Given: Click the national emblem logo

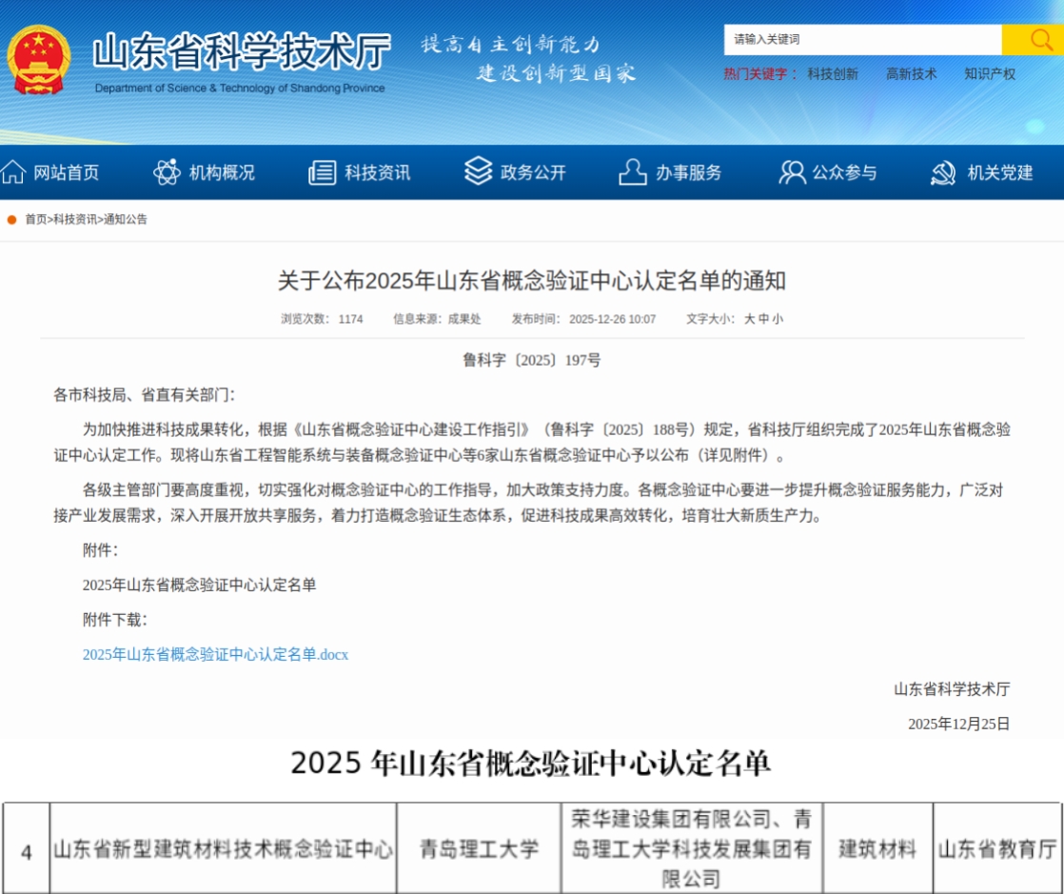Looking at the screenshot, I should pos(39,59).
